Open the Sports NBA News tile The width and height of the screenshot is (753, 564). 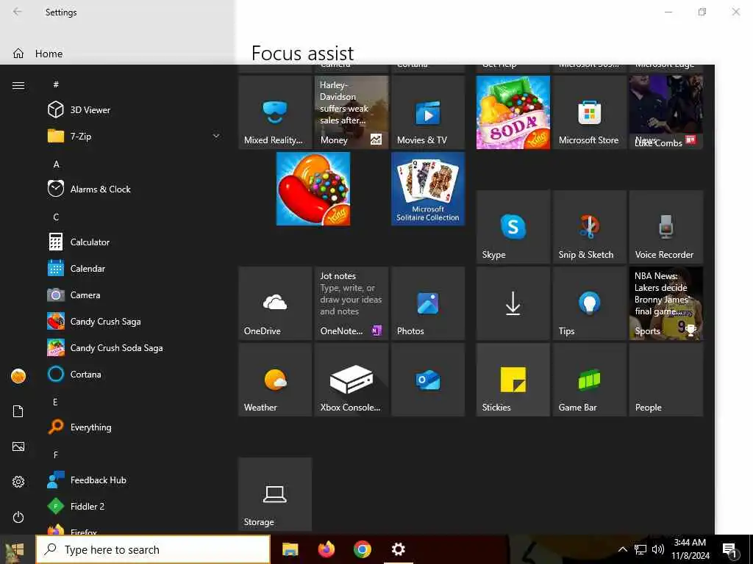point(666,303)
